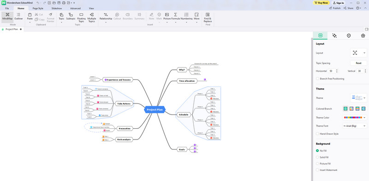Expand the Theme dropdown

point(358,98)
